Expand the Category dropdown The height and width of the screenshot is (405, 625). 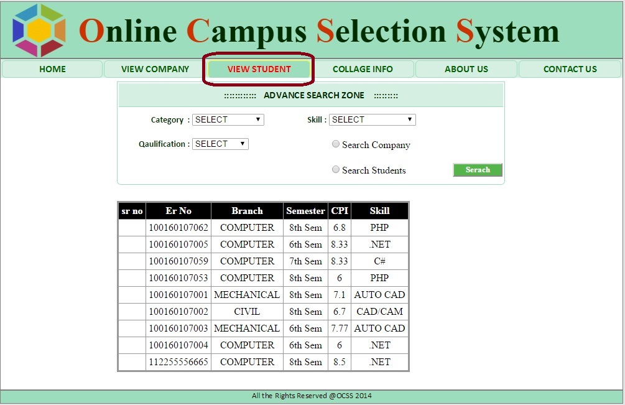click(x=228, y=119)
